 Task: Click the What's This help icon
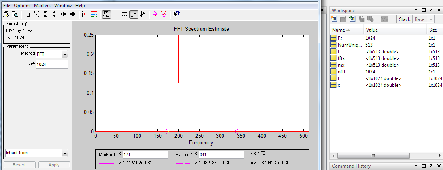pos(176,14)
